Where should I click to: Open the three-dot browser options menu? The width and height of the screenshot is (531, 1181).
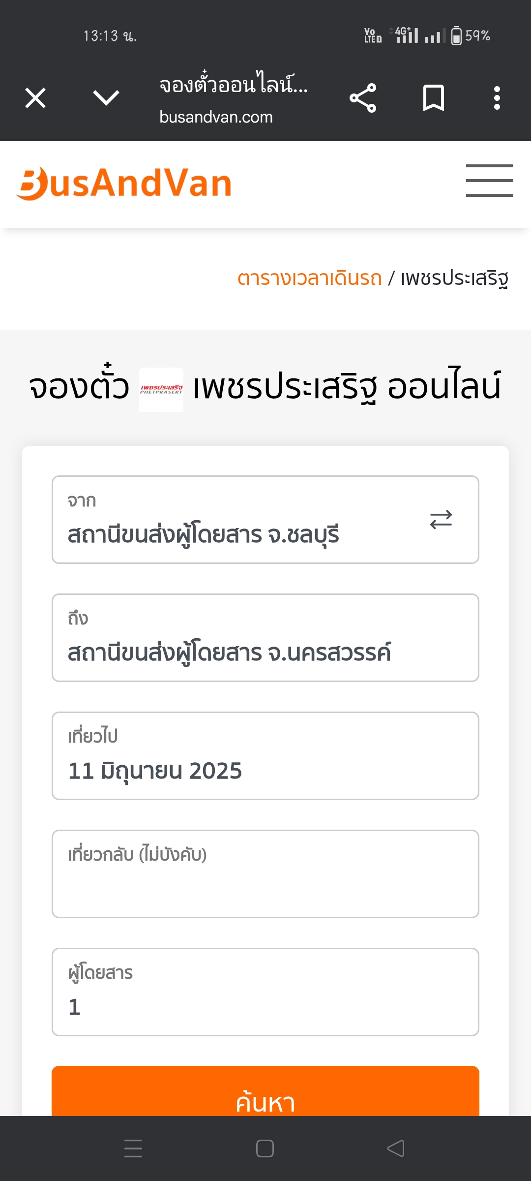point(497,98)
